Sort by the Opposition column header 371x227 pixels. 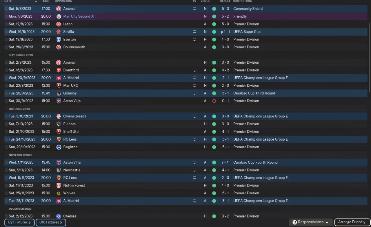(x=63, y=1)
